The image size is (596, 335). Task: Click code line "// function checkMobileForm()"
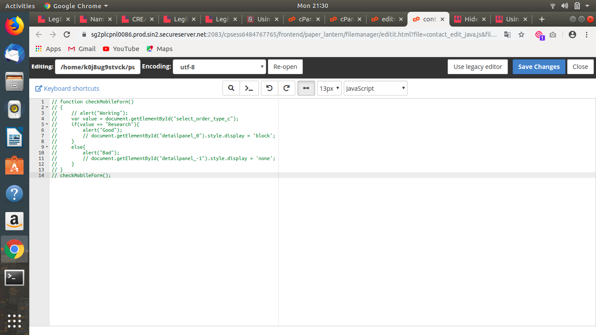pyautogui.click(x=92, y=102)
